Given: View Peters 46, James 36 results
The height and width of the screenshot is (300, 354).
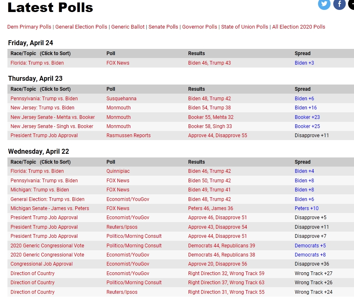Looking at the screenshot, I should 210,208.
